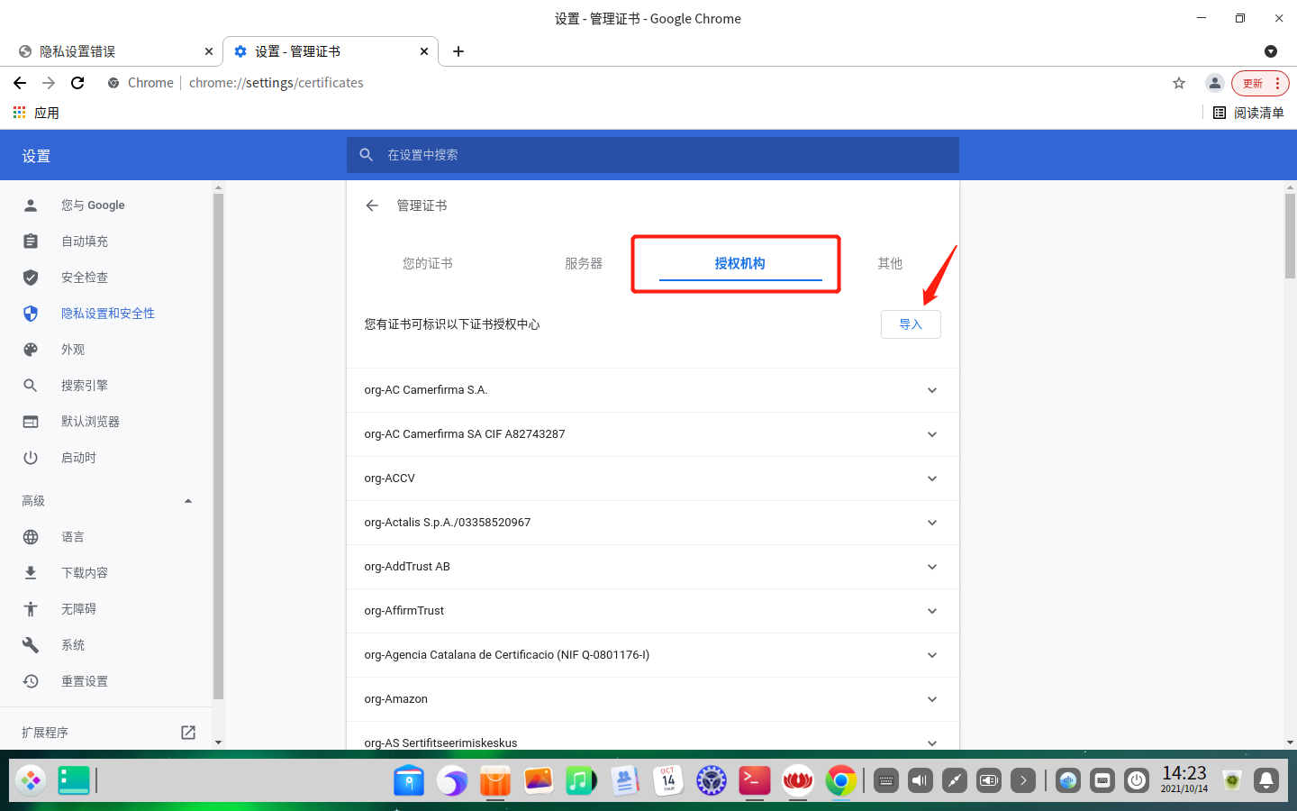Open the music player in the dock
This screenshot has height=811, width=1297.
(582, 780)
